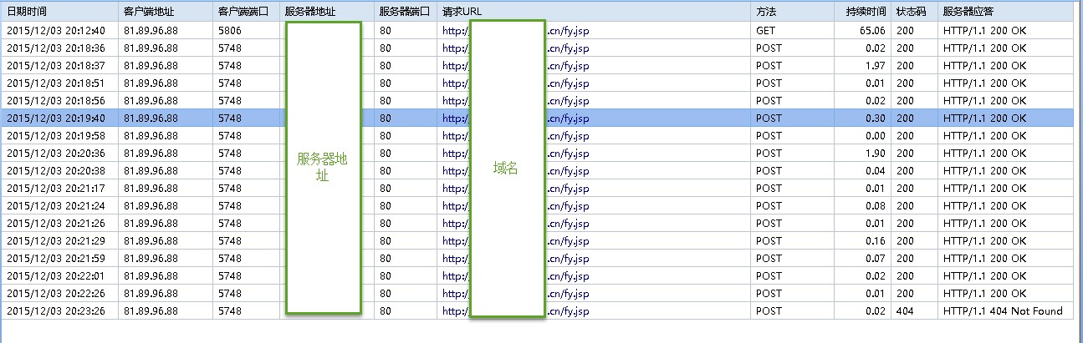Click the GET method cell
Image resolution: width=1083 pixels, height=343 pixels.
click(765, 30)
